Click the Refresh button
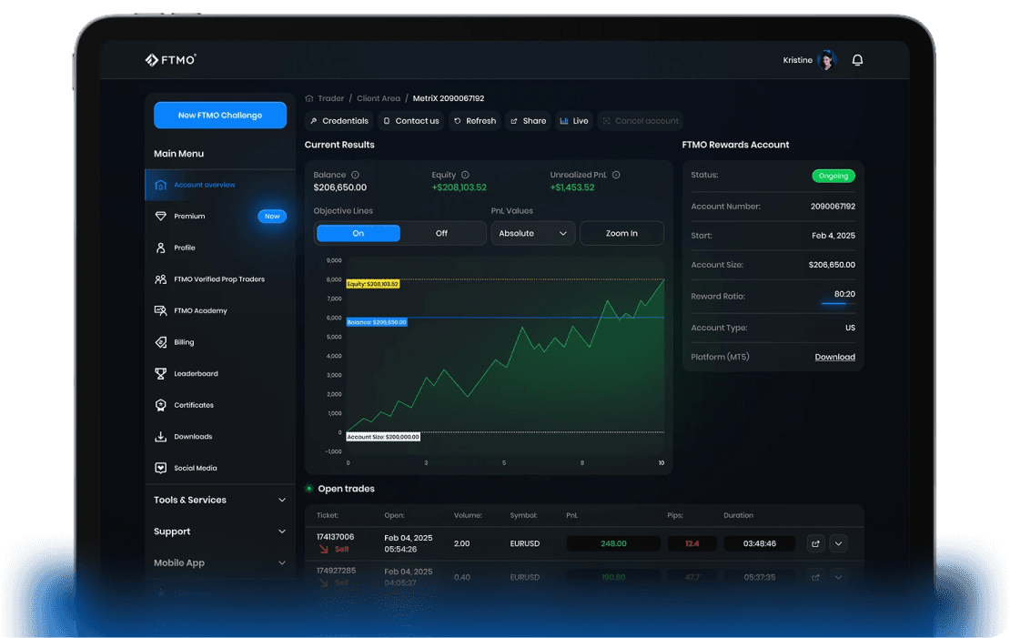This screenshot has height=638, width=1010. [x=475, y=121]
